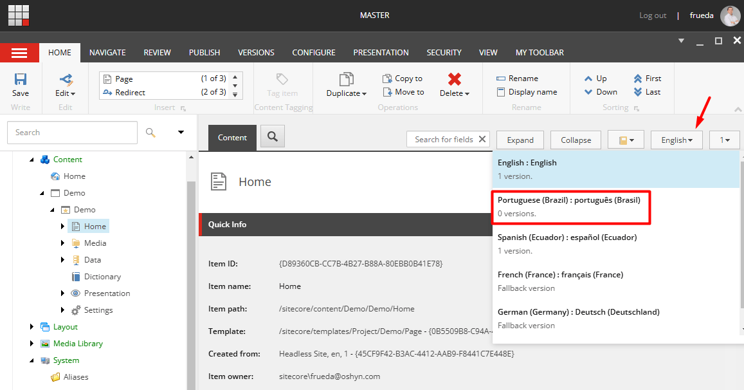Expand the Settings tree node
The image size is (744, 390).
[62, 310]
